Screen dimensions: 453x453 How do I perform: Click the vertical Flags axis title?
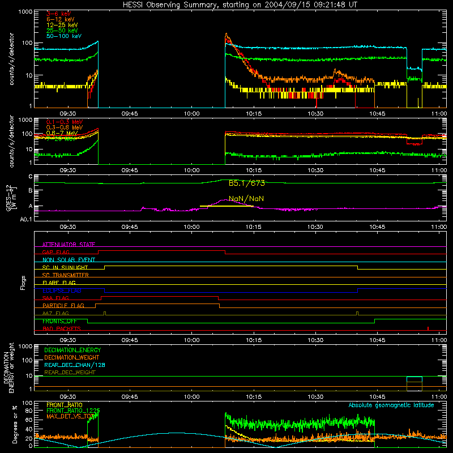(x=23, y=283)
